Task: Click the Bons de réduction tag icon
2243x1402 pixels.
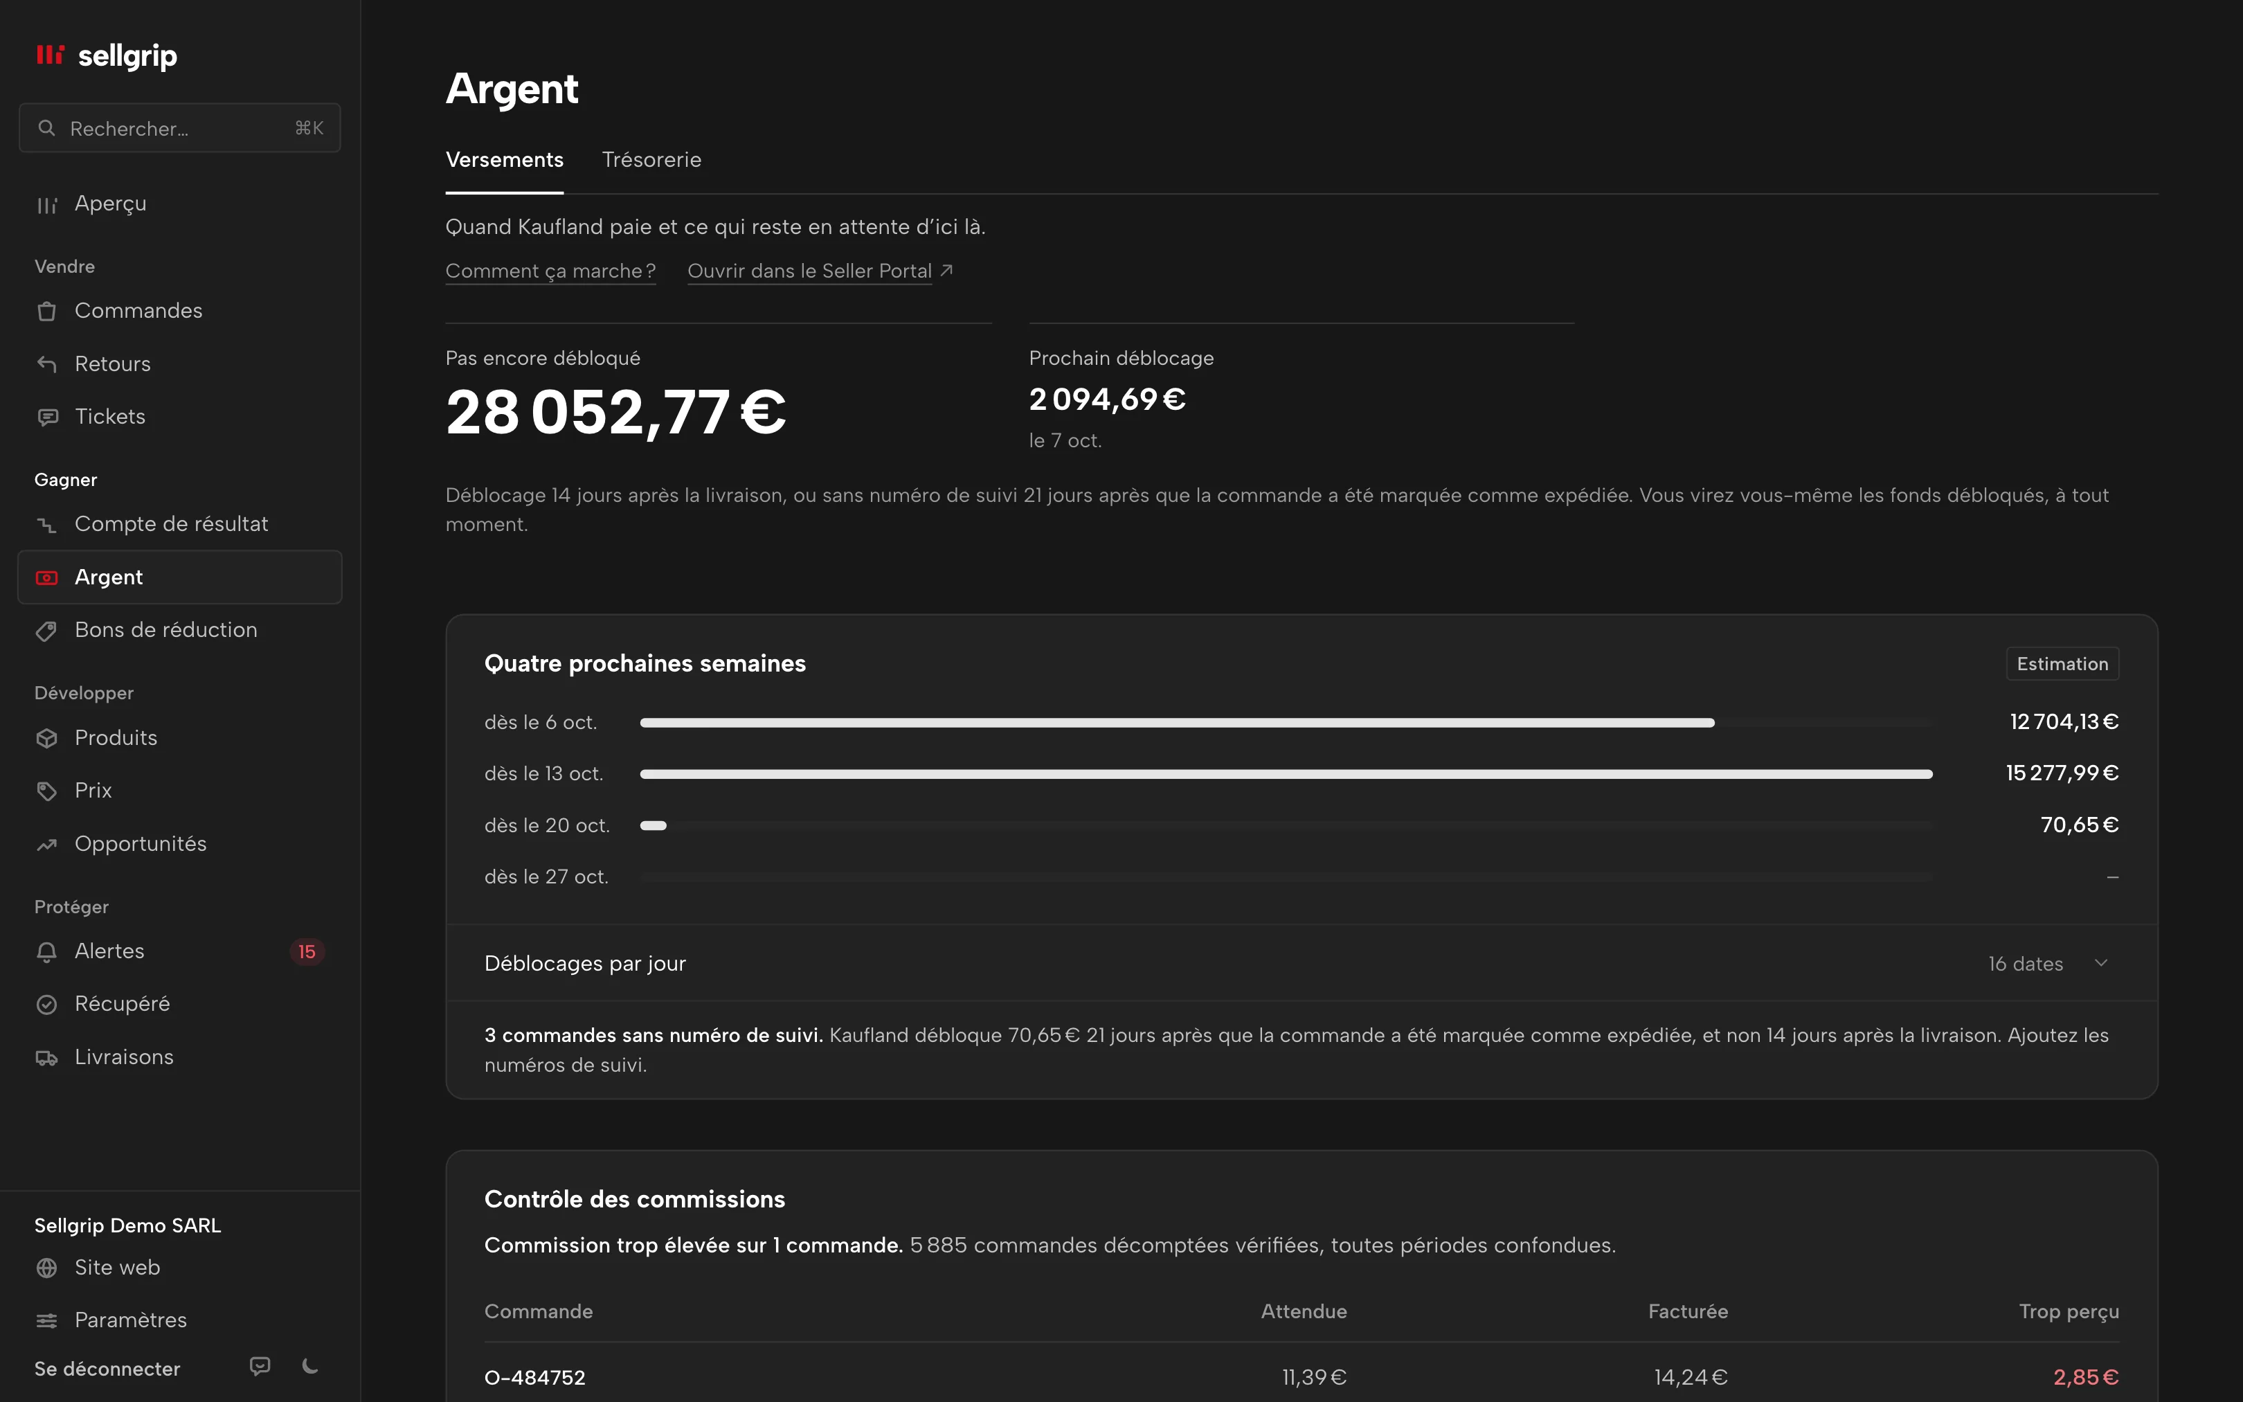Action: coord(46,631)
